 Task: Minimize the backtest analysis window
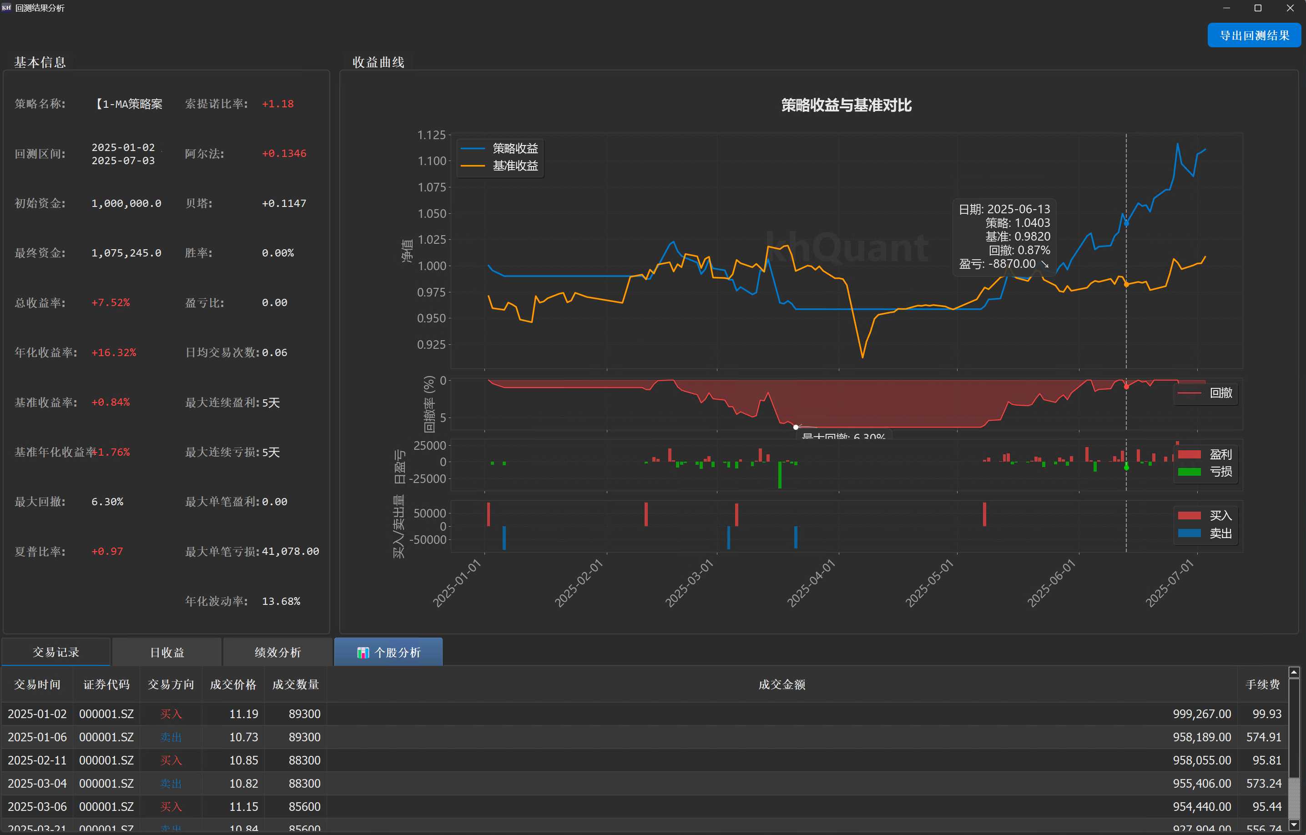click(1227, 8)
